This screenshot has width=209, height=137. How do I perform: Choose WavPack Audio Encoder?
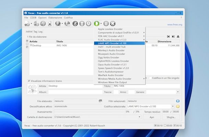[120, 75]
